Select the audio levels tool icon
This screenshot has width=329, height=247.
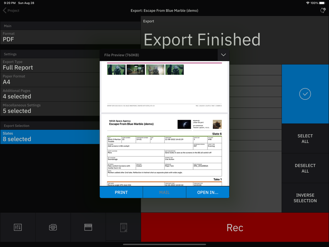pyautogui.click(x=18, y=227)
